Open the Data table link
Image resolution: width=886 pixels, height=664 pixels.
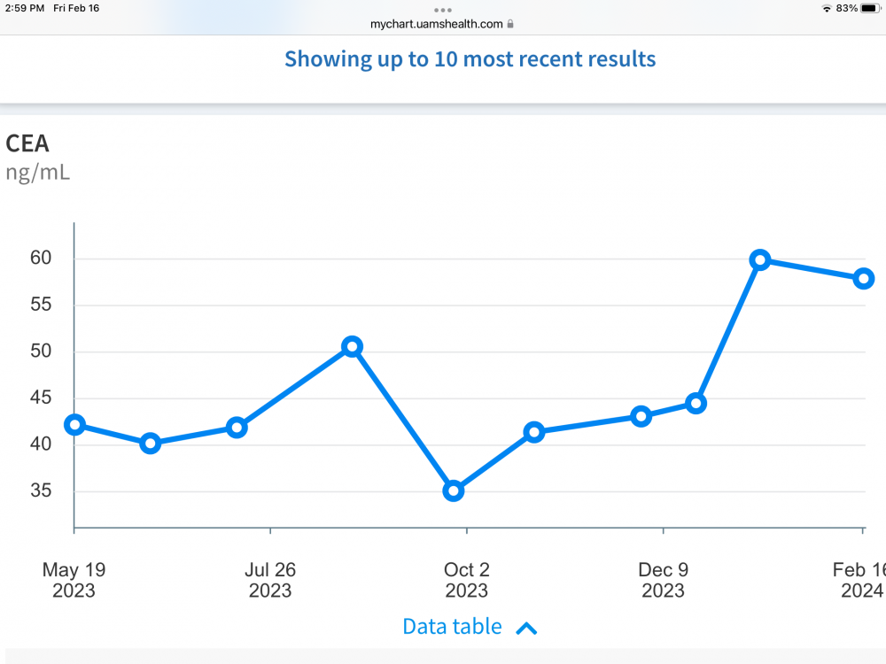[x=452, y=627]
